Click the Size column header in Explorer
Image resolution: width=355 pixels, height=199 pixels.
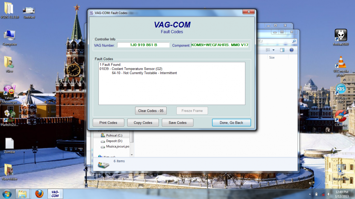272,57
